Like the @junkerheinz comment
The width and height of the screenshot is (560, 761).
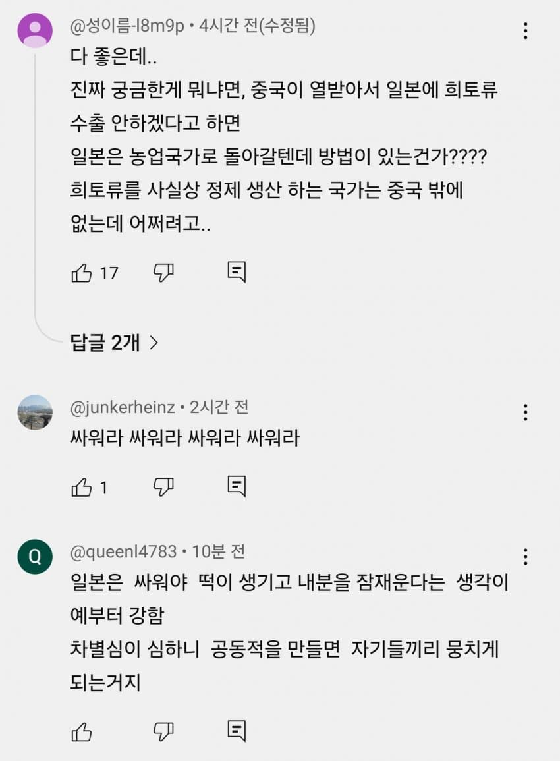(x=82, y=488)
